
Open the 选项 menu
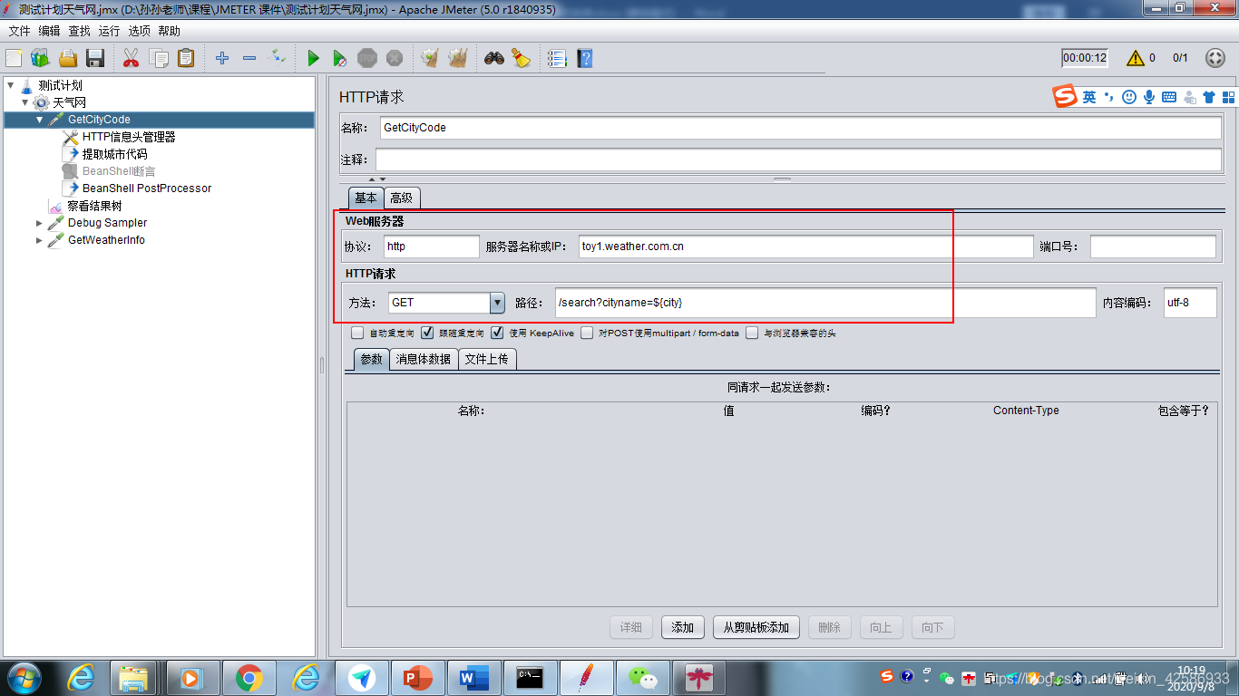pos(139,31)
